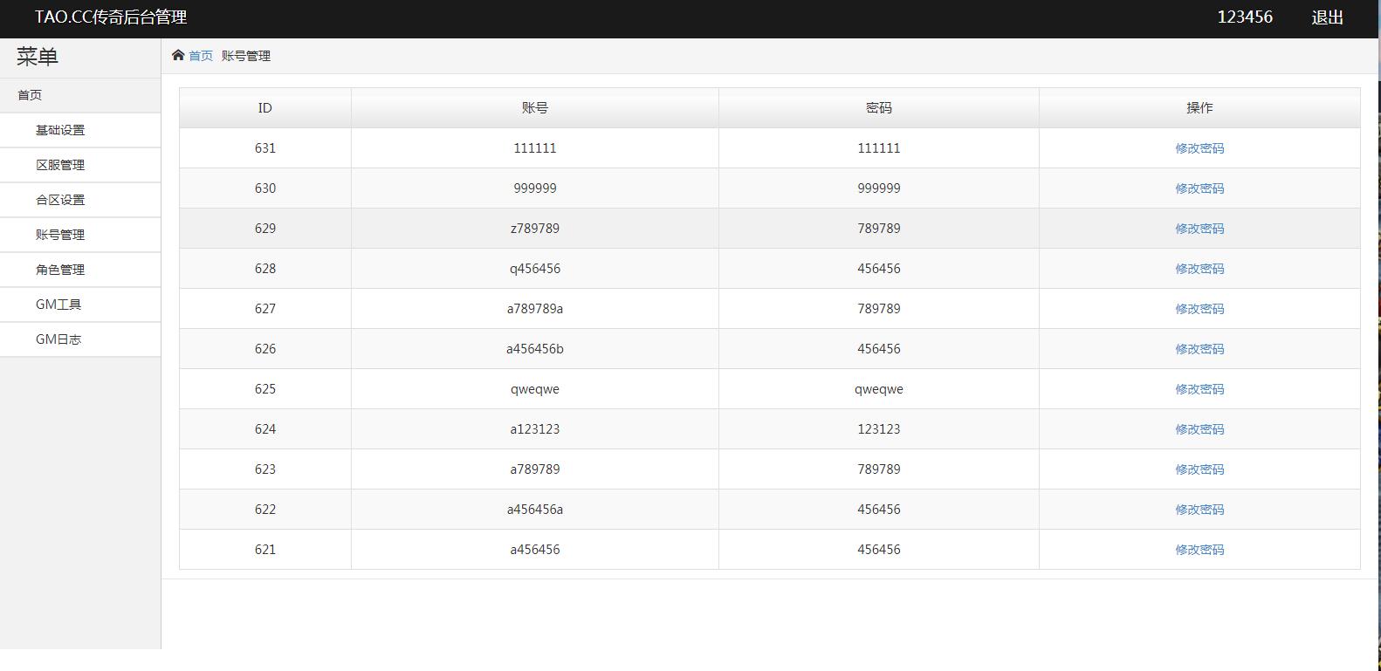Change password for account a123123
The image size is (1381, 671).
tap(1199, 429)
